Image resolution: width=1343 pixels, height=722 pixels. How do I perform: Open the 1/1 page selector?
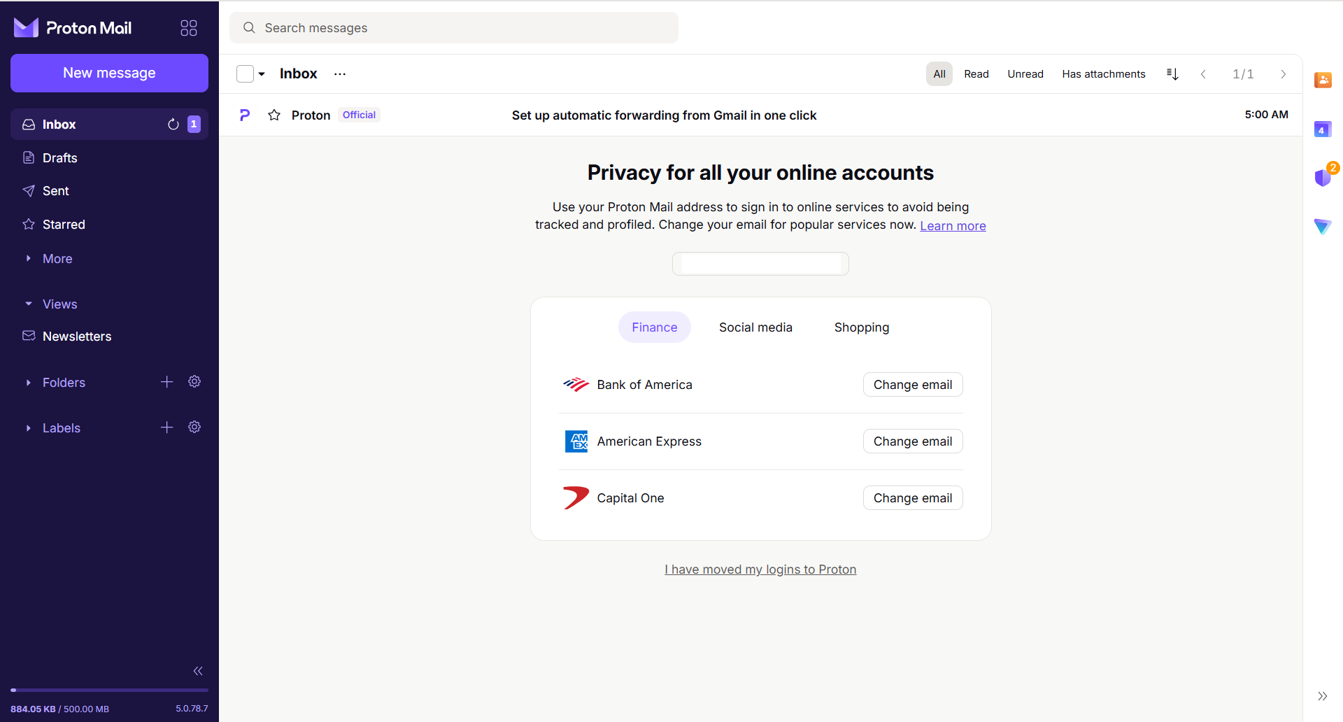(1243, 74)
